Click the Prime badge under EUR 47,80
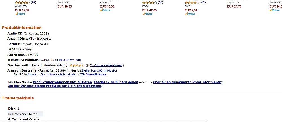Image resolution: width=282 pixels, height=122 pixels. (147, 14)
